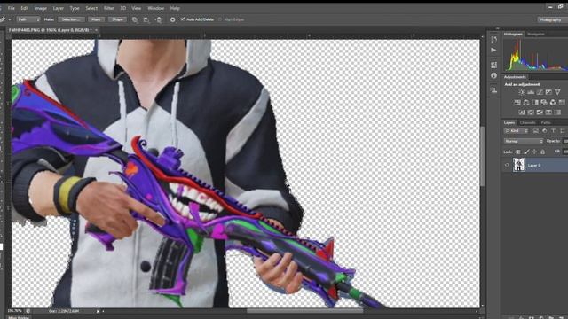Screen dimensions: 568x319
Task: Select the Adjustments panel tab
Action: [515, 77]
